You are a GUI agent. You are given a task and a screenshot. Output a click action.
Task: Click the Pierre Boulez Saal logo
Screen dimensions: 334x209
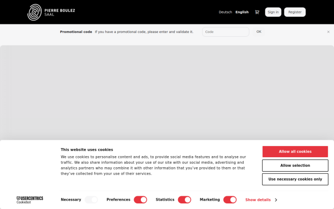51,12
